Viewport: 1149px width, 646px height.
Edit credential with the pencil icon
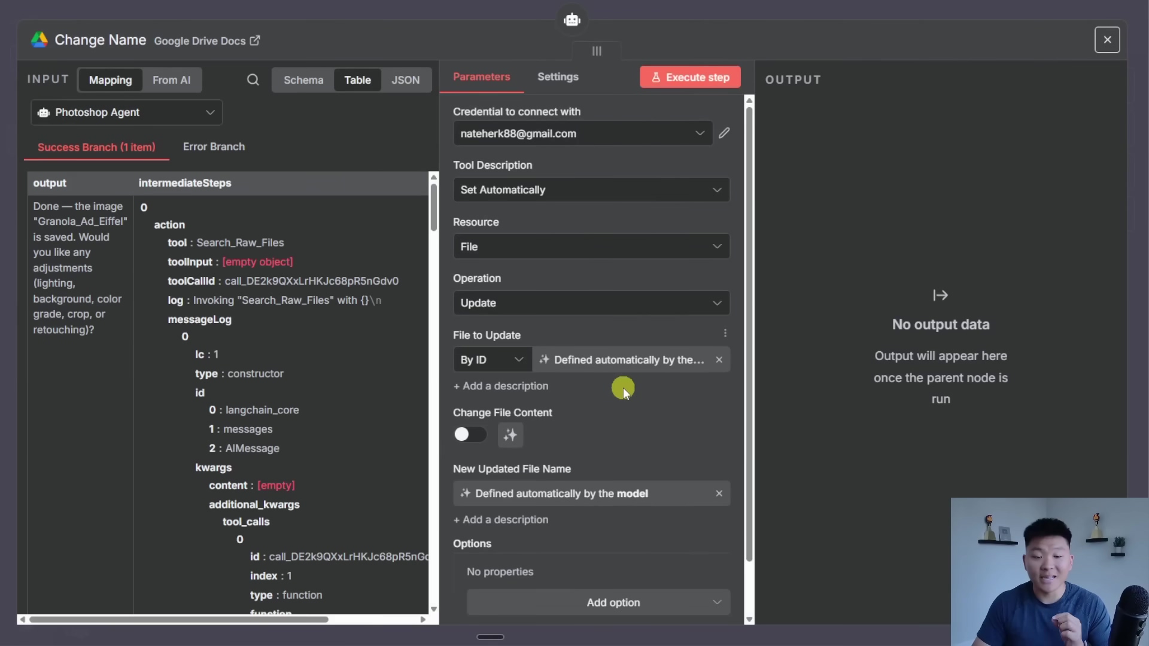pos(724,133)
